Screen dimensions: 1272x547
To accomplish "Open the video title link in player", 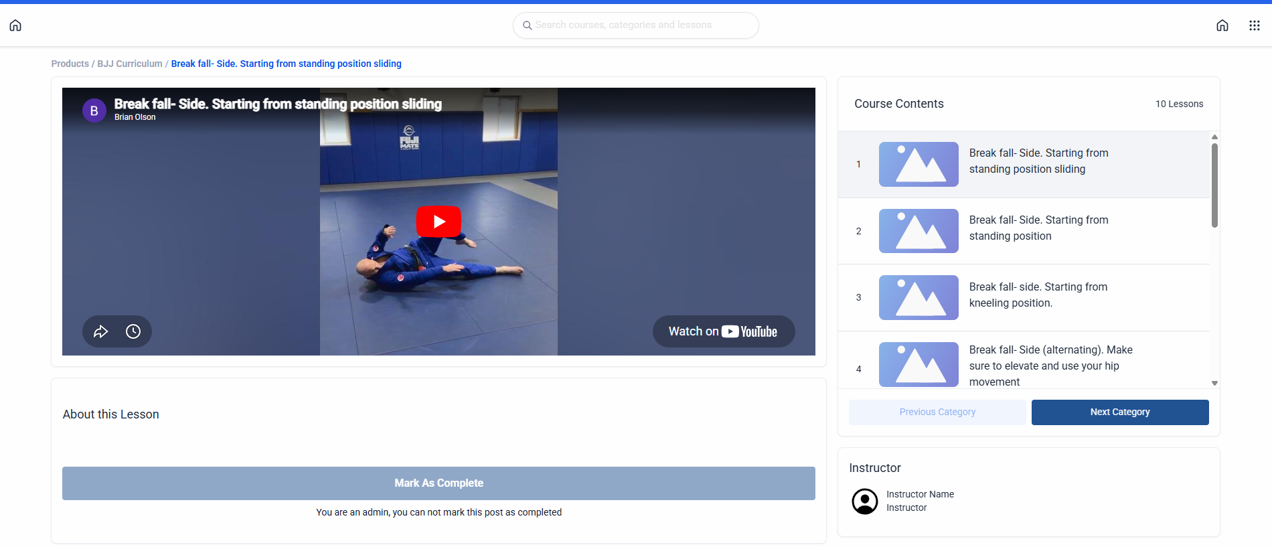I will (x=278, y=104).
